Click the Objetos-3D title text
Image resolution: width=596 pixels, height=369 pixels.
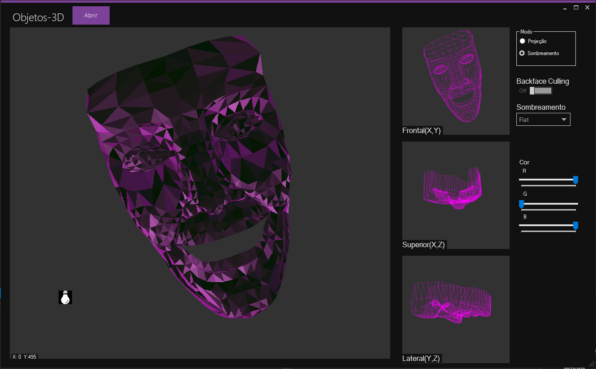(x=38, y=17)
